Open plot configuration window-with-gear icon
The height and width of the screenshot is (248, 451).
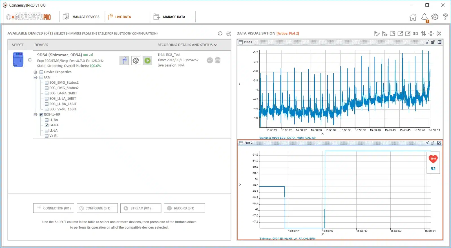pyautogui.click(x=392, y=34)
